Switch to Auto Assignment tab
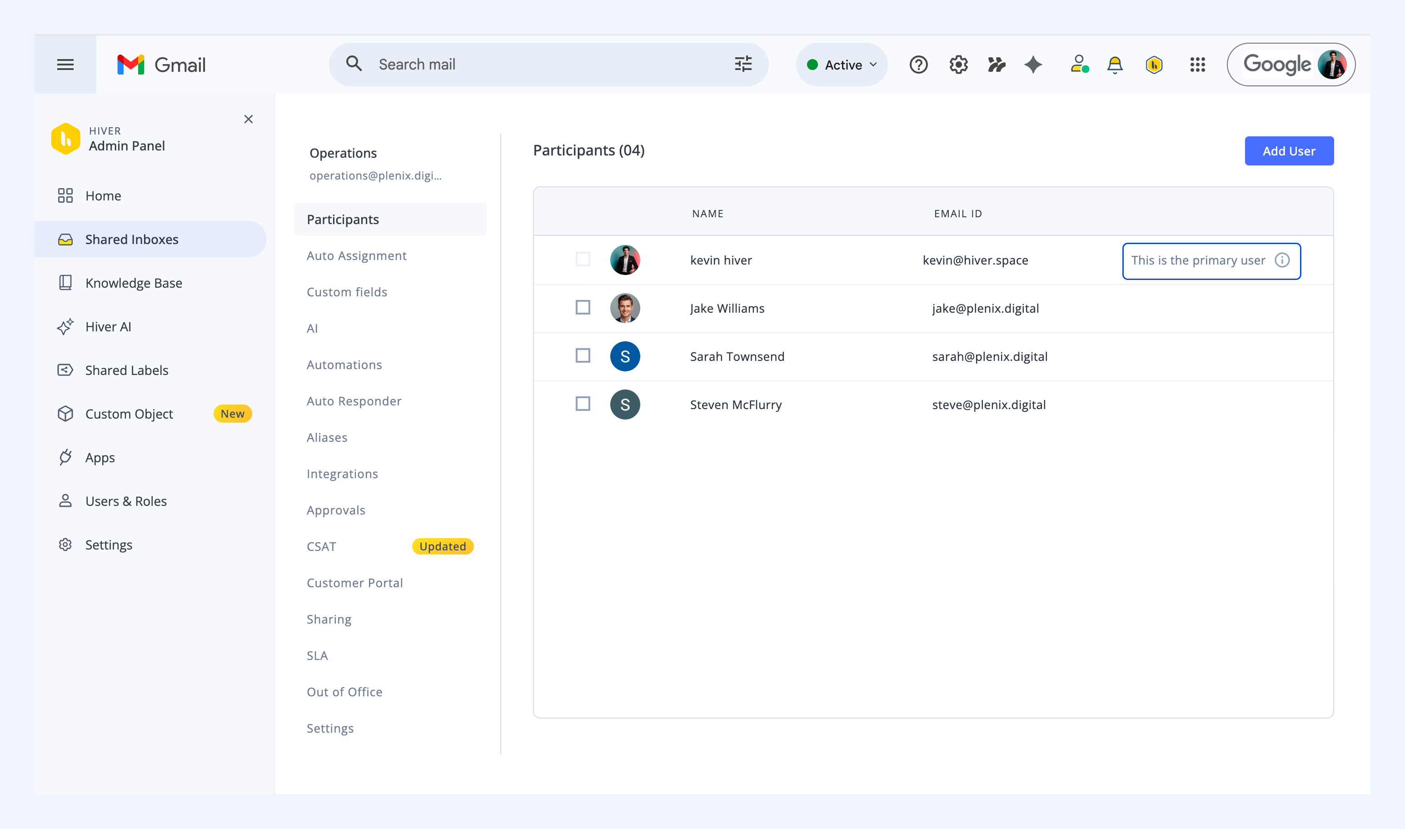Screen dimensions: 1405x829 356,255
